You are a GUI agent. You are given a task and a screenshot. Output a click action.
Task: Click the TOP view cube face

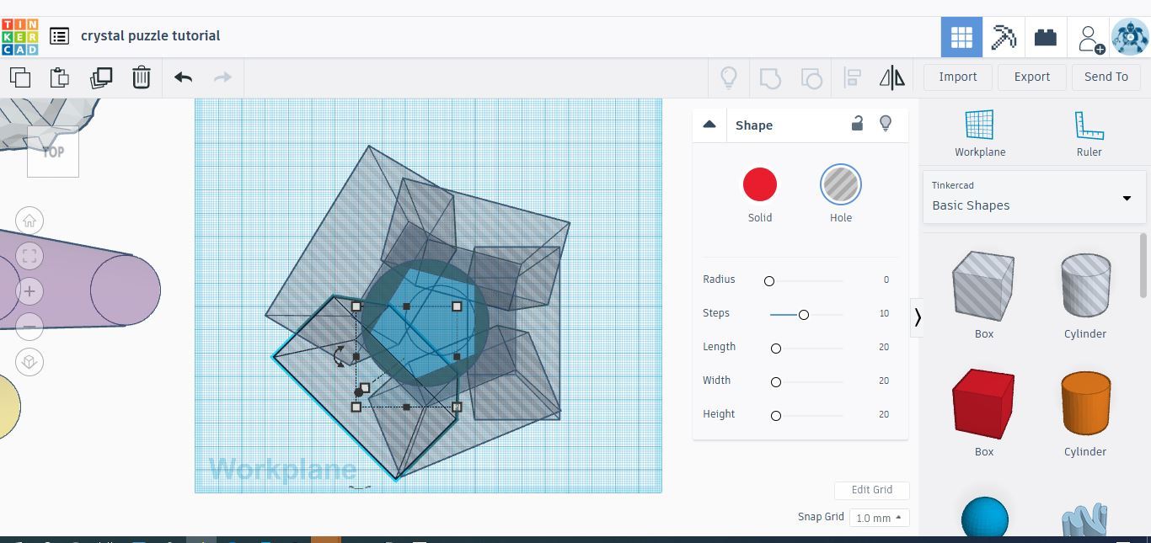53,152
